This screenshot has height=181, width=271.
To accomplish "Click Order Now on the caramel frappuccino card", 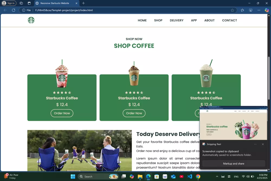I will (x=134, y=113).
